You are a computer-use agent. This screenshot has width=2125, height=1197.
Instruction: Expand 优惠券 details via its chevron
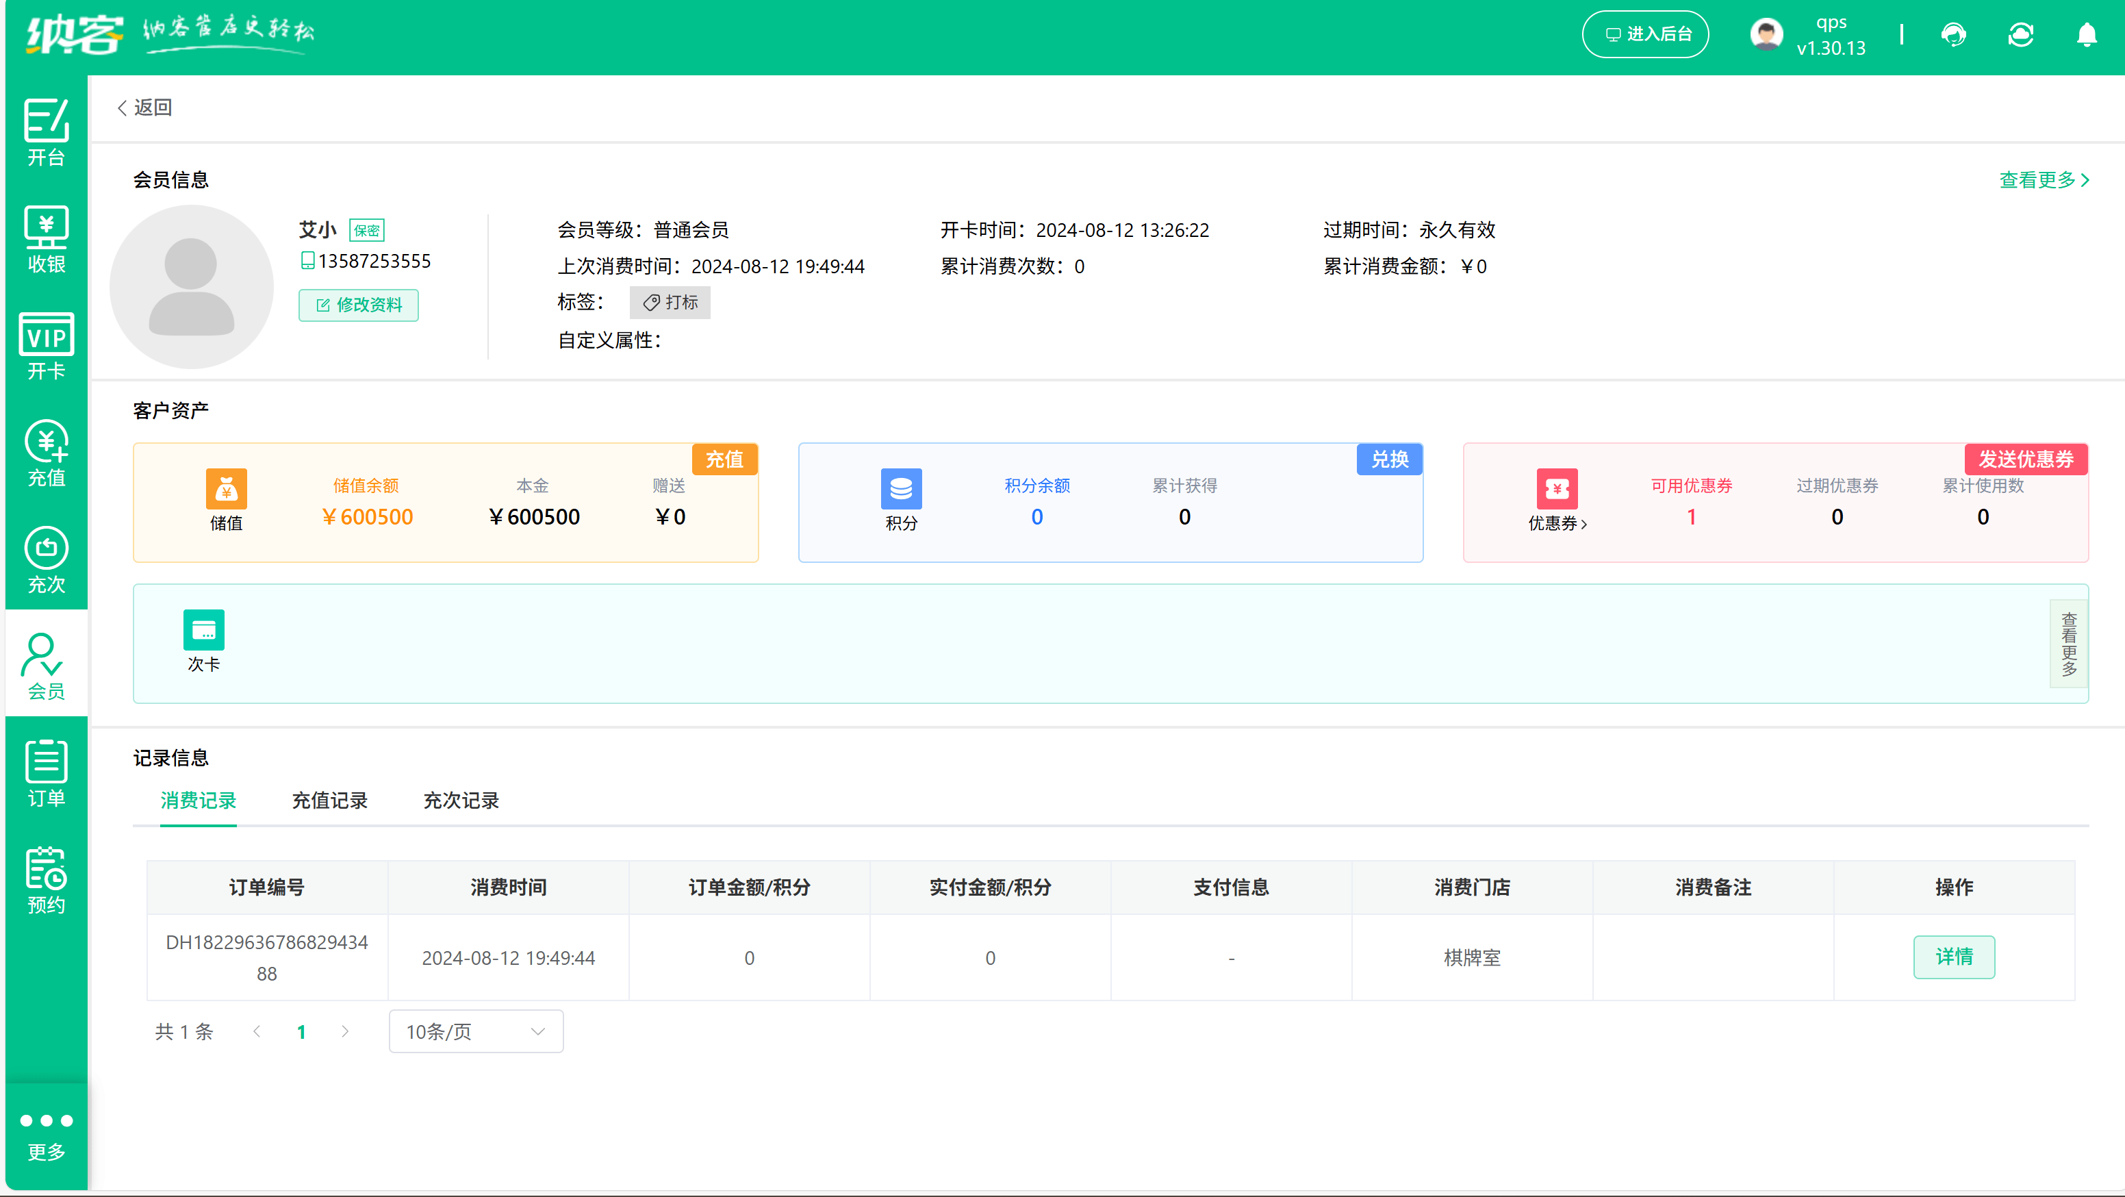[1585, 524]
